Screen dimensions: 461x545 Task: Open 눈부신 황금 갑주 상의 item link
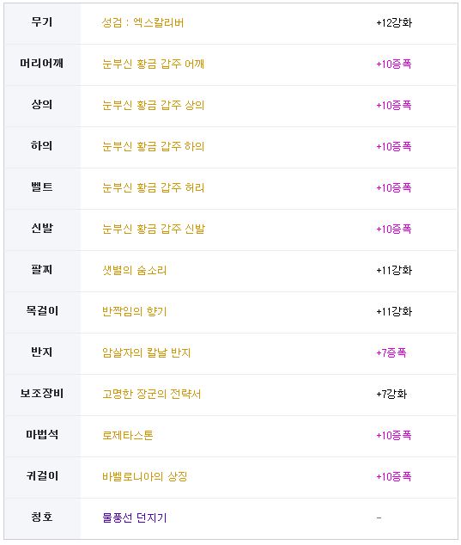click(153, 106)
